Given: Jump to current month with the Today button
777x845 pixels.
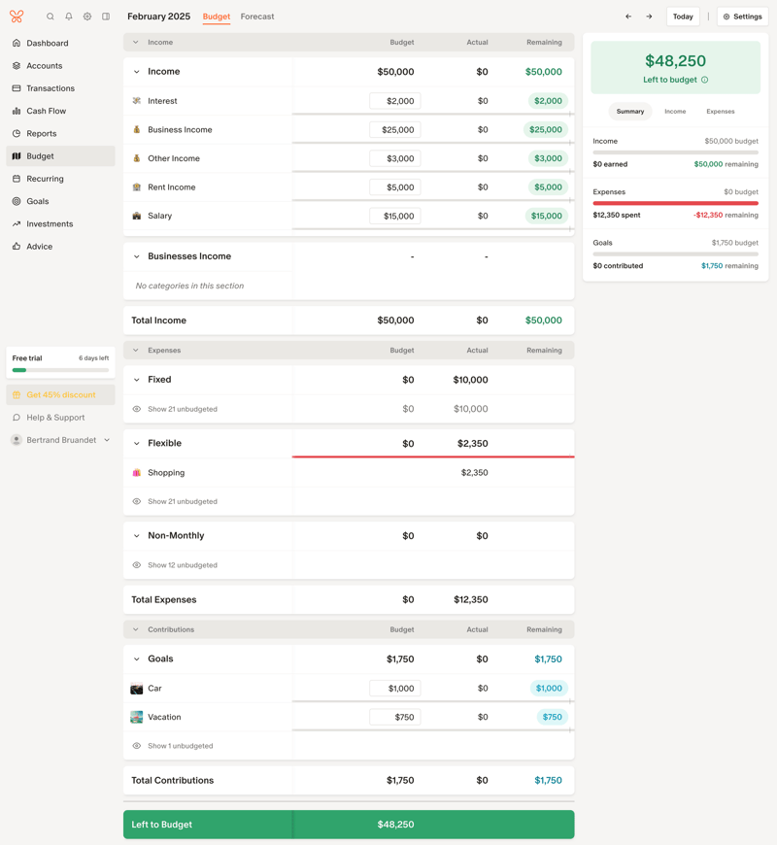Looking at the screenshot, I should point(683,17).
